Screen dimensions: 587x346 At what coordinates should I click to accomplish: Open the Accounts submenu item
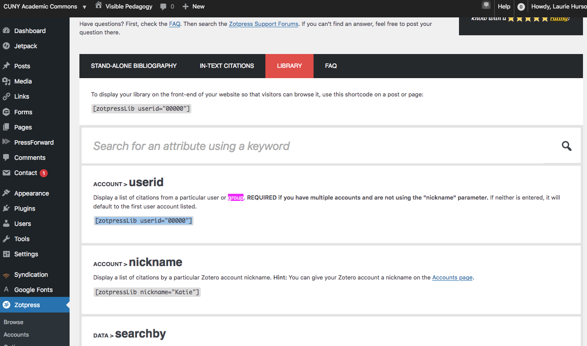click(x=16, y=334)
